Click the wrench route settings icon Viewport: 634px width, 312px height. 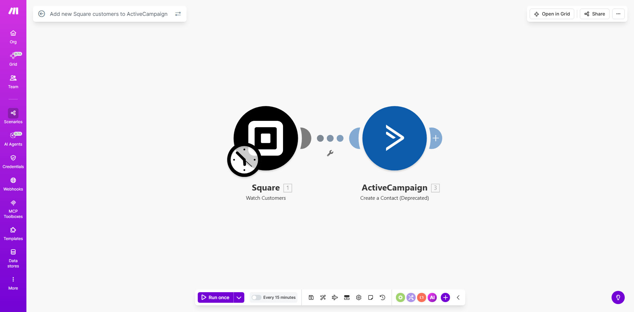point(330,153)
